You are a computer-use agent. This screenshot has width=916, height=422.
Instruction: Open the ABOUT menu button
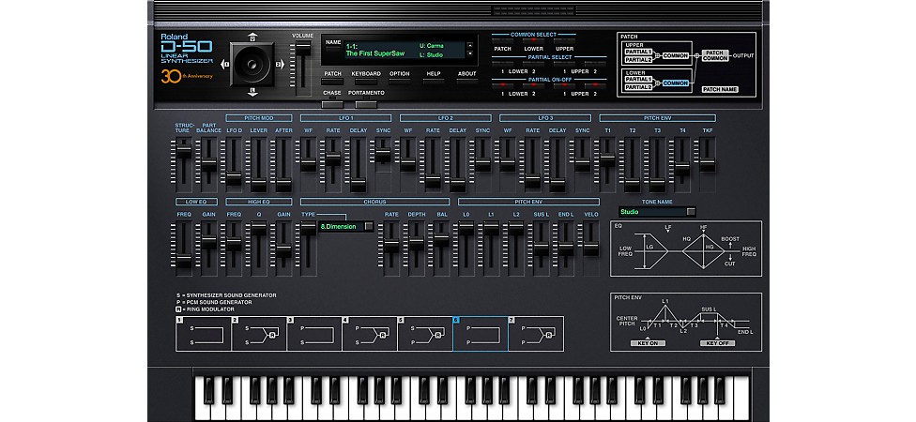466,82
